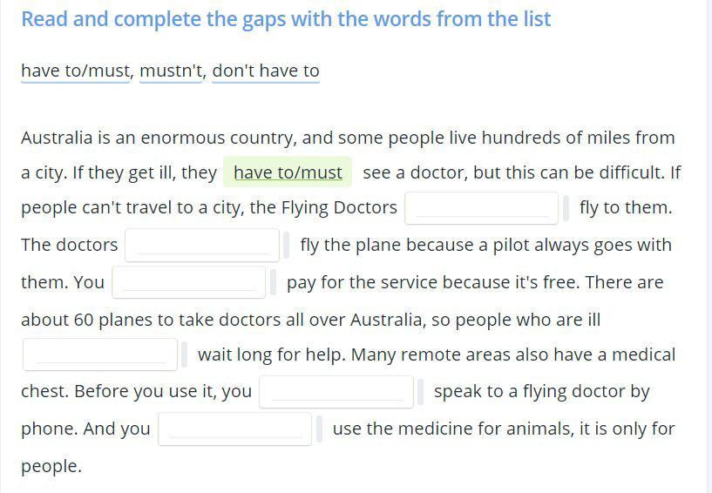Viewport: 712px width, 493px height.
Task: Select the blank before "fly the plane"
Action: click(202, 246)
